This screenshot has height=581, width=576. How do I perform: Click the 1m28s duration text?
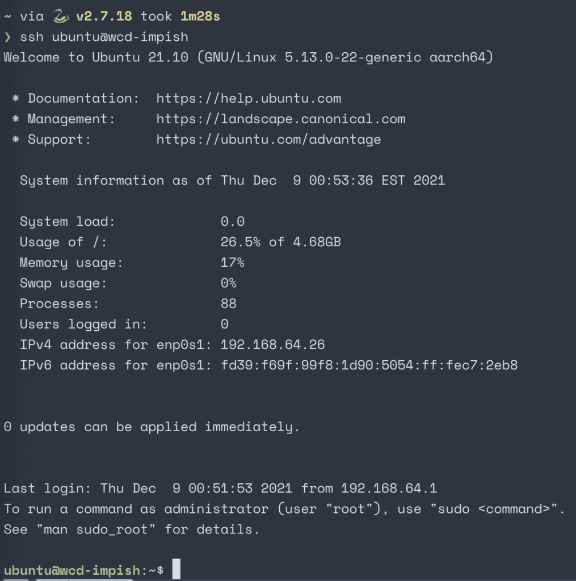point(200,16)
